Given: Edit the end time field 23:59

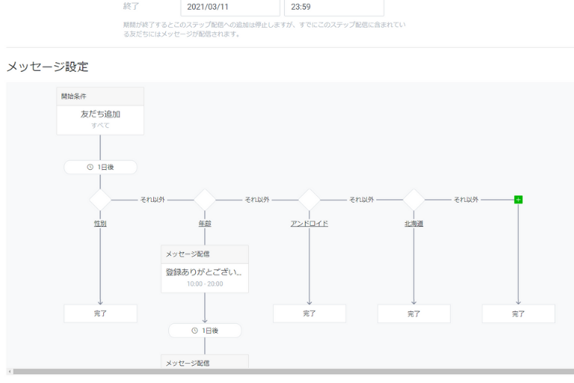Looking at the screenshot, I should 334,7.
